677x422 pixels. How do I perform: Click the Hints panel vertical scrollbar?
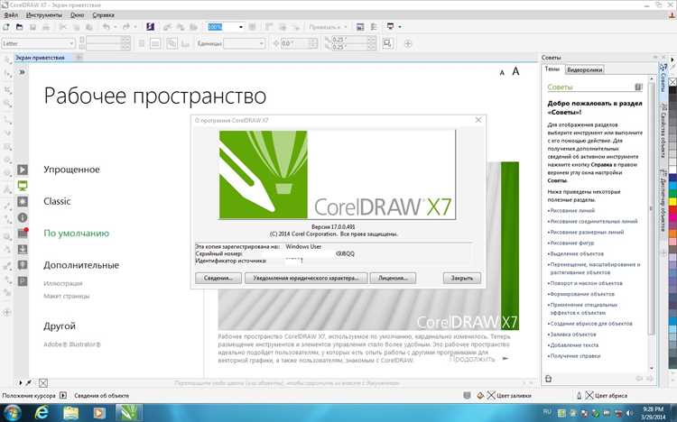[x=652, y=207]
